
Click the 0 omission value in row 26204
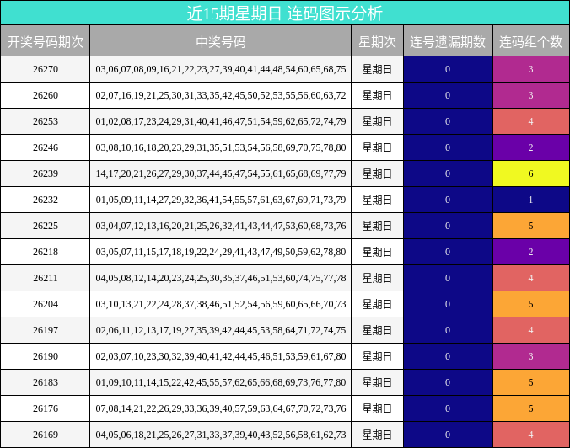pyautogui.click(x=448, y=304)
